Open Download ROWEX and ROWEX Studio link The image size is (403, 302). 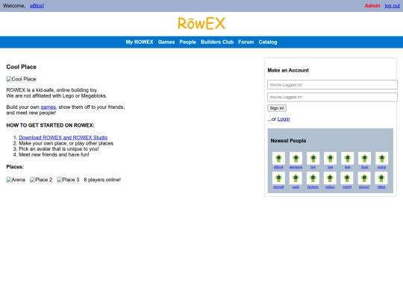63,138
